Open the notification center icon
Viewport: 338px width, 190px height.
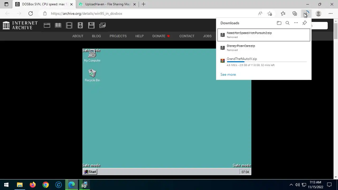coord(329,185)
